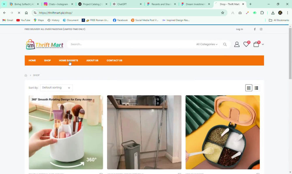
Task: Go to home via breadcrumb house icon
Action: click(x=26, y=75)
